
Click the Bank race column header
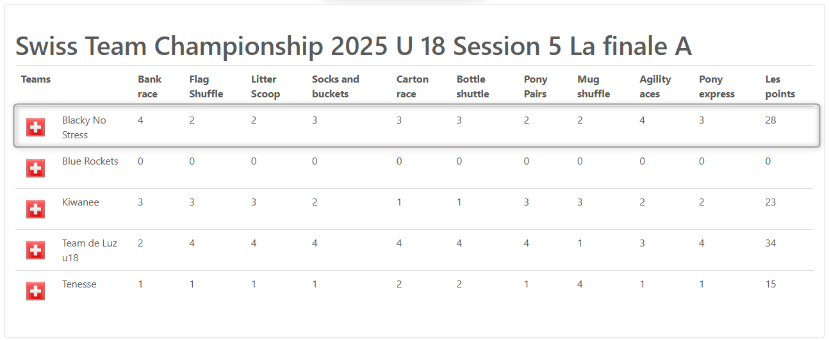pos(149,86)
